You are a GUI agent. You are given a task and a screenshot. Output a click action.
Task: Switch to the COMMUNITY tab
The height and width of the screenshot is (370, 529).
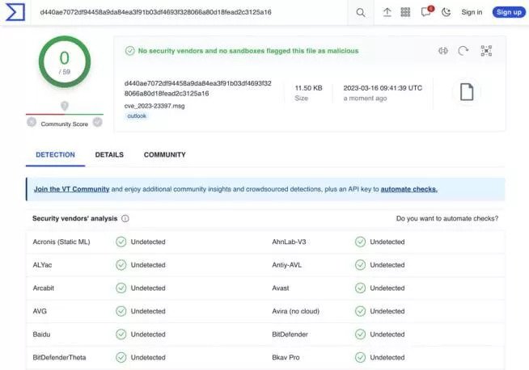(164, 154)
